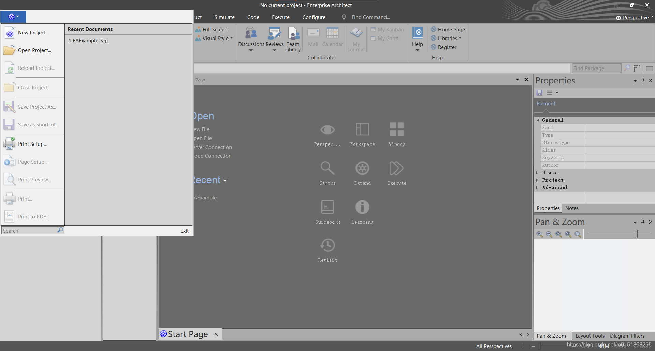This screenshot has height=351, width=655.
Task: Click the search icon in file menu
Action: [x=60, y=230]
